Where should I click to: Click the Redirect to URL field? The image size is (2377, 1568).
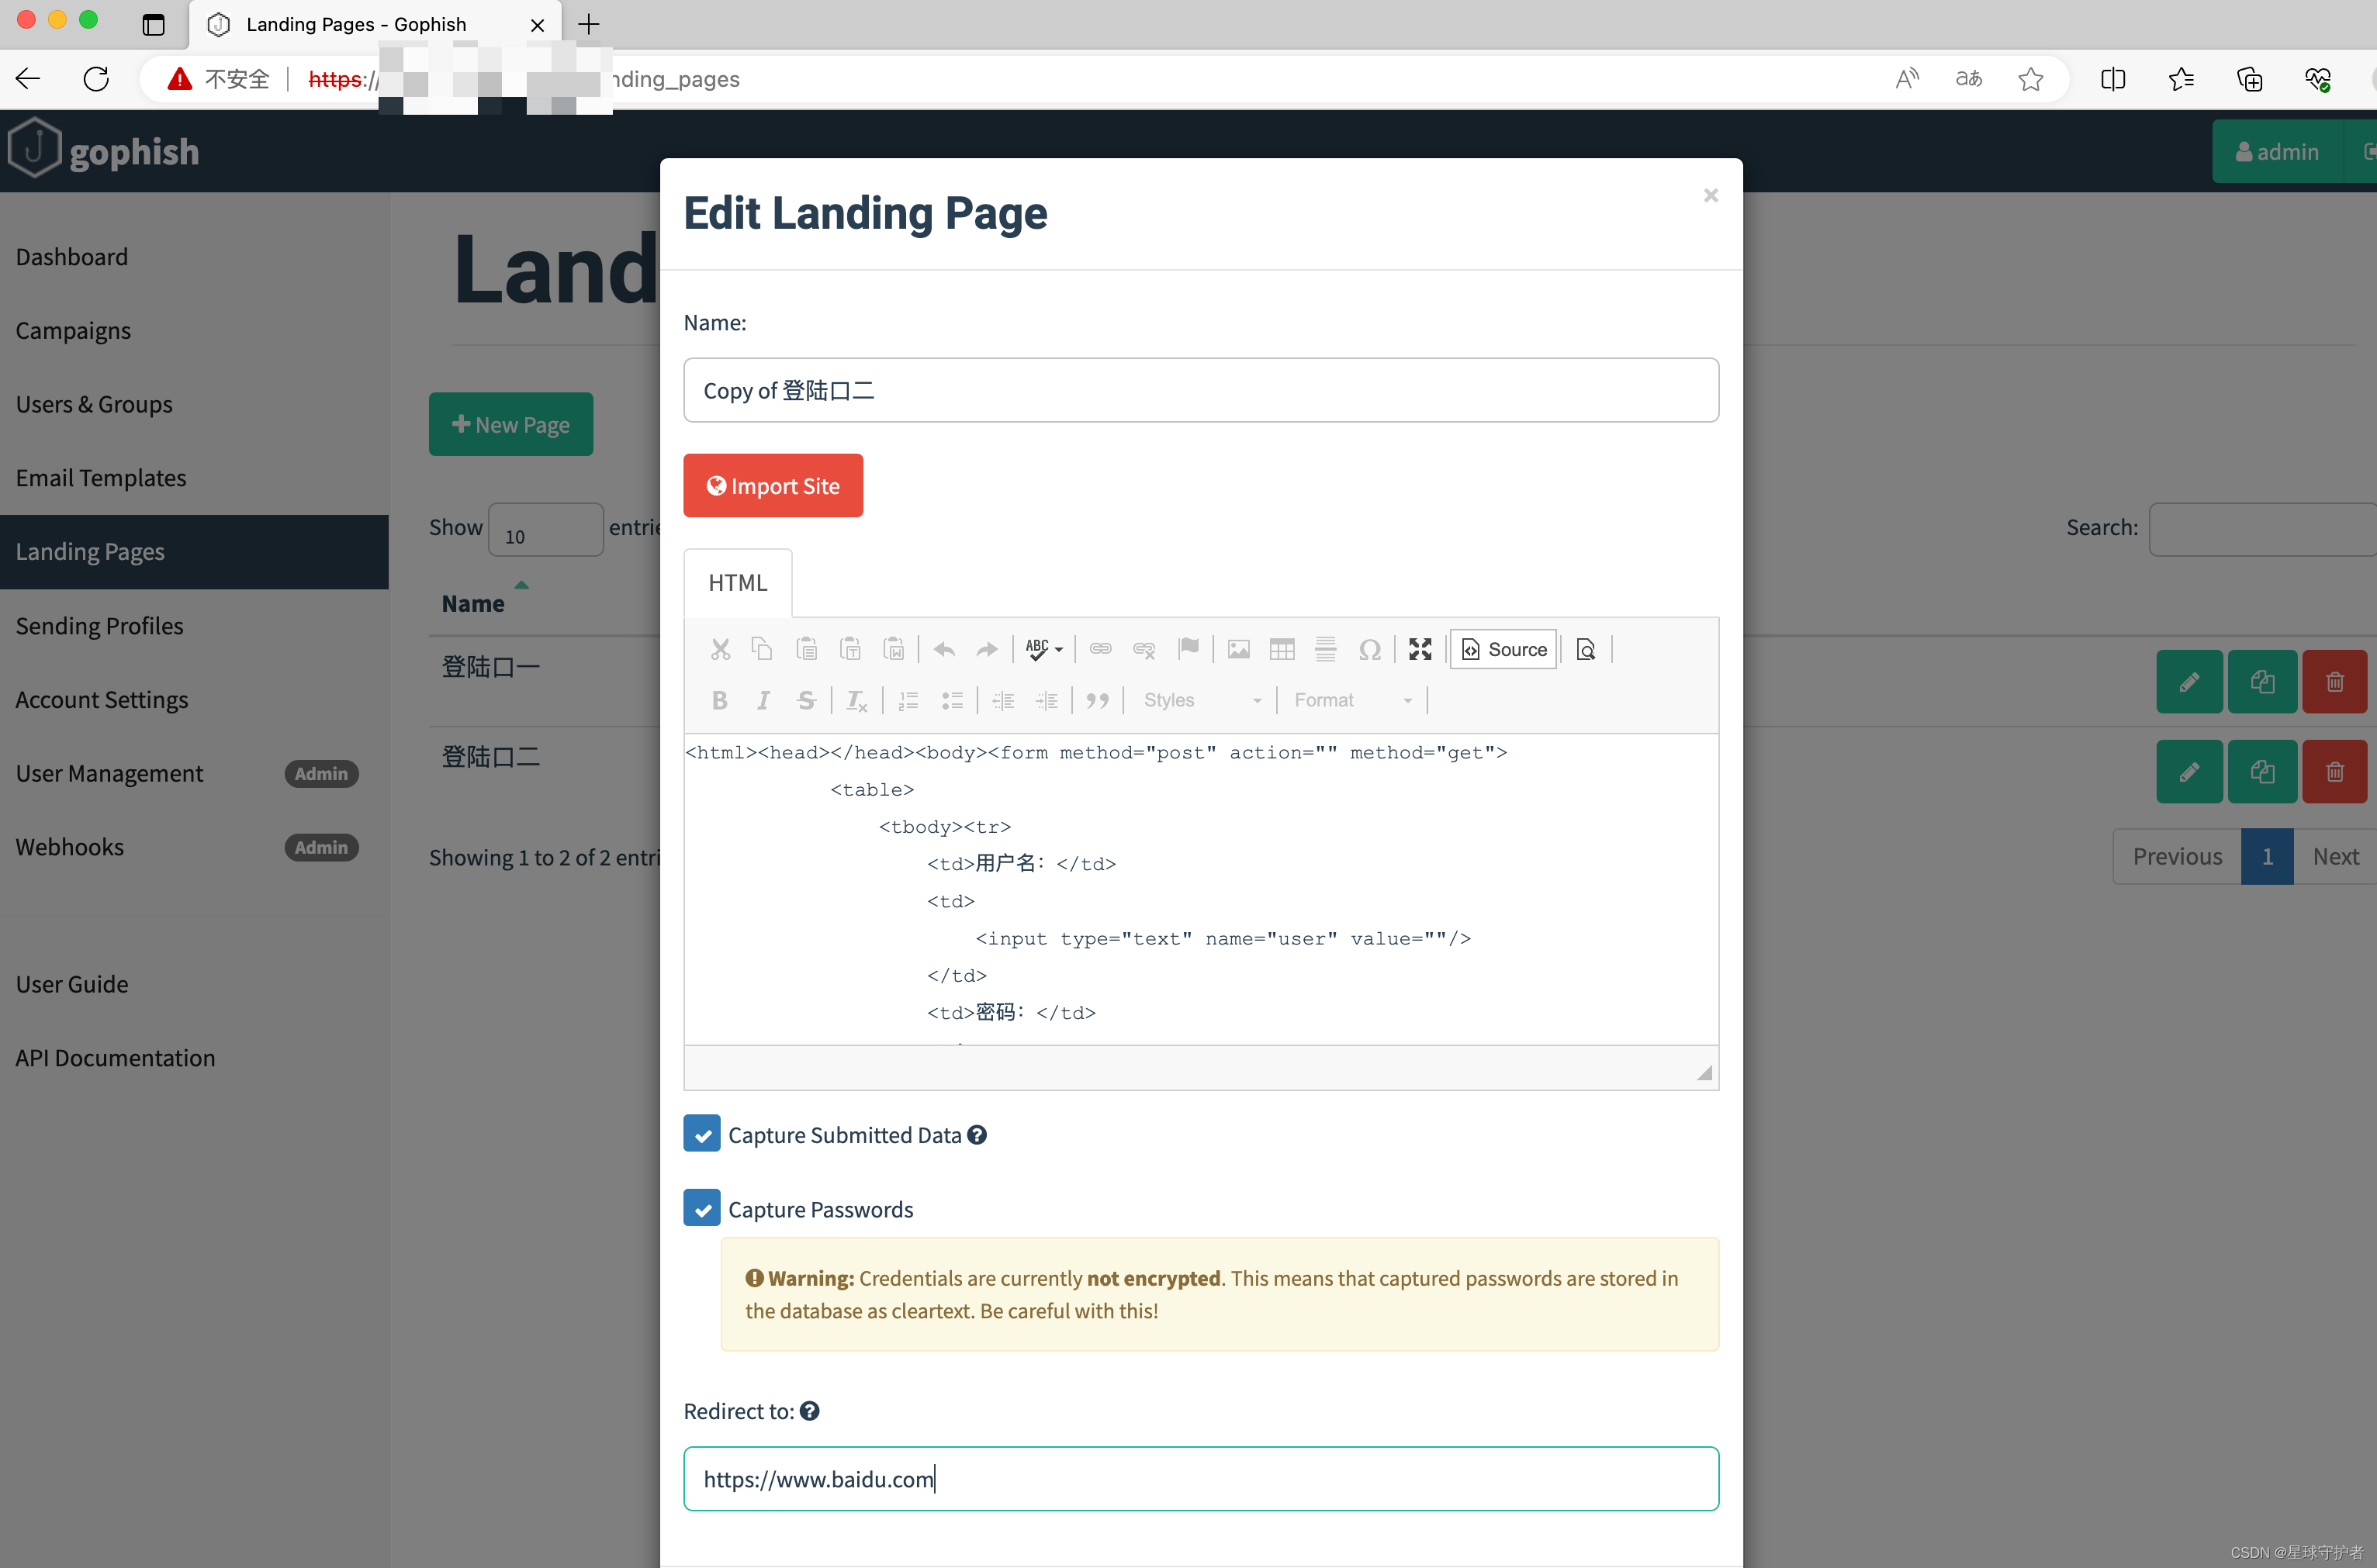point(1202,1479)
